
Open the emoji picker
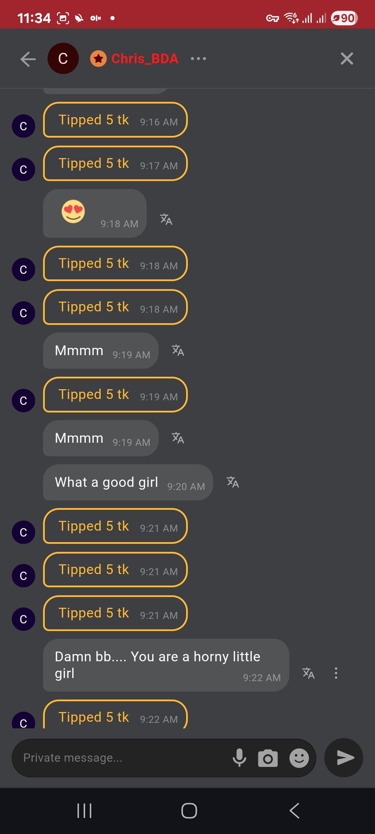pyautogui.click(x=299, y=758)
